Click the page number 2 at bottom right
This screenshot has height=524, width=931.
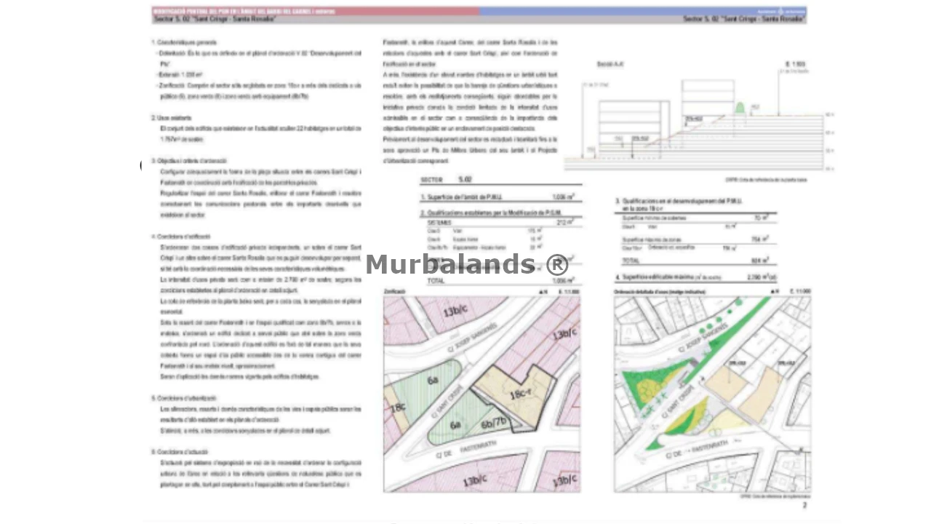804,505
